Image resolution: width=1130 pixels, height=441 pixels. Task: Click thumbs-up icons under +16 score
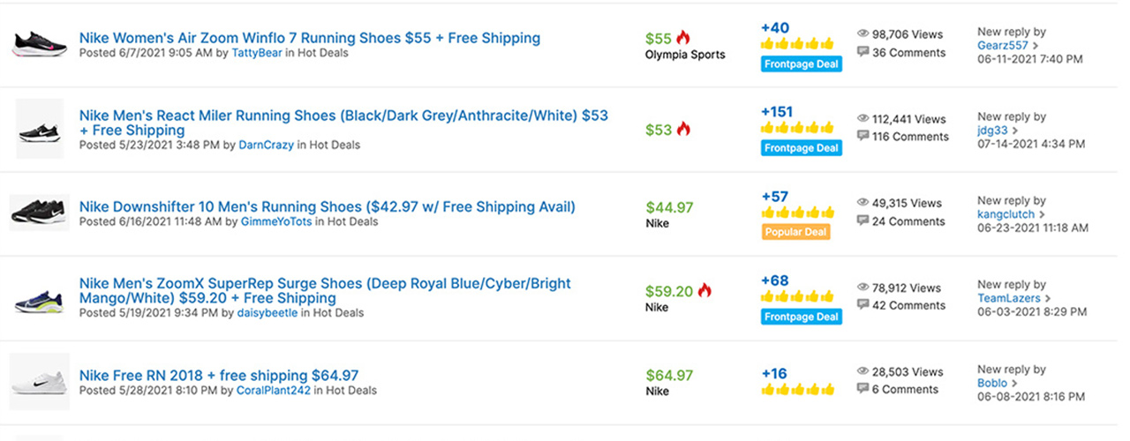pos(797,389)
